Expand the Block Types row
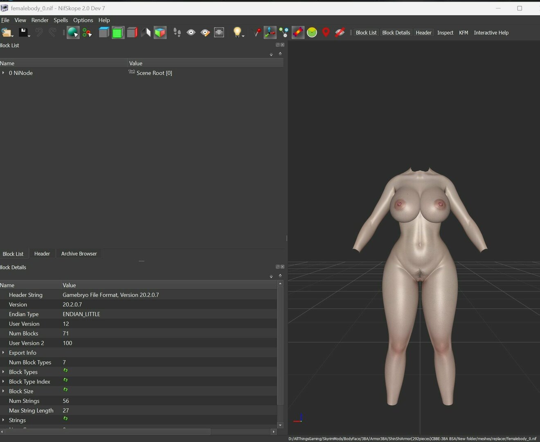The width and height of the screenshot is (540, 442). (3, 372)
